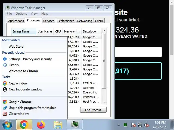Click red X icon beside Close window

pyautogui.click(x=5, y=114)
